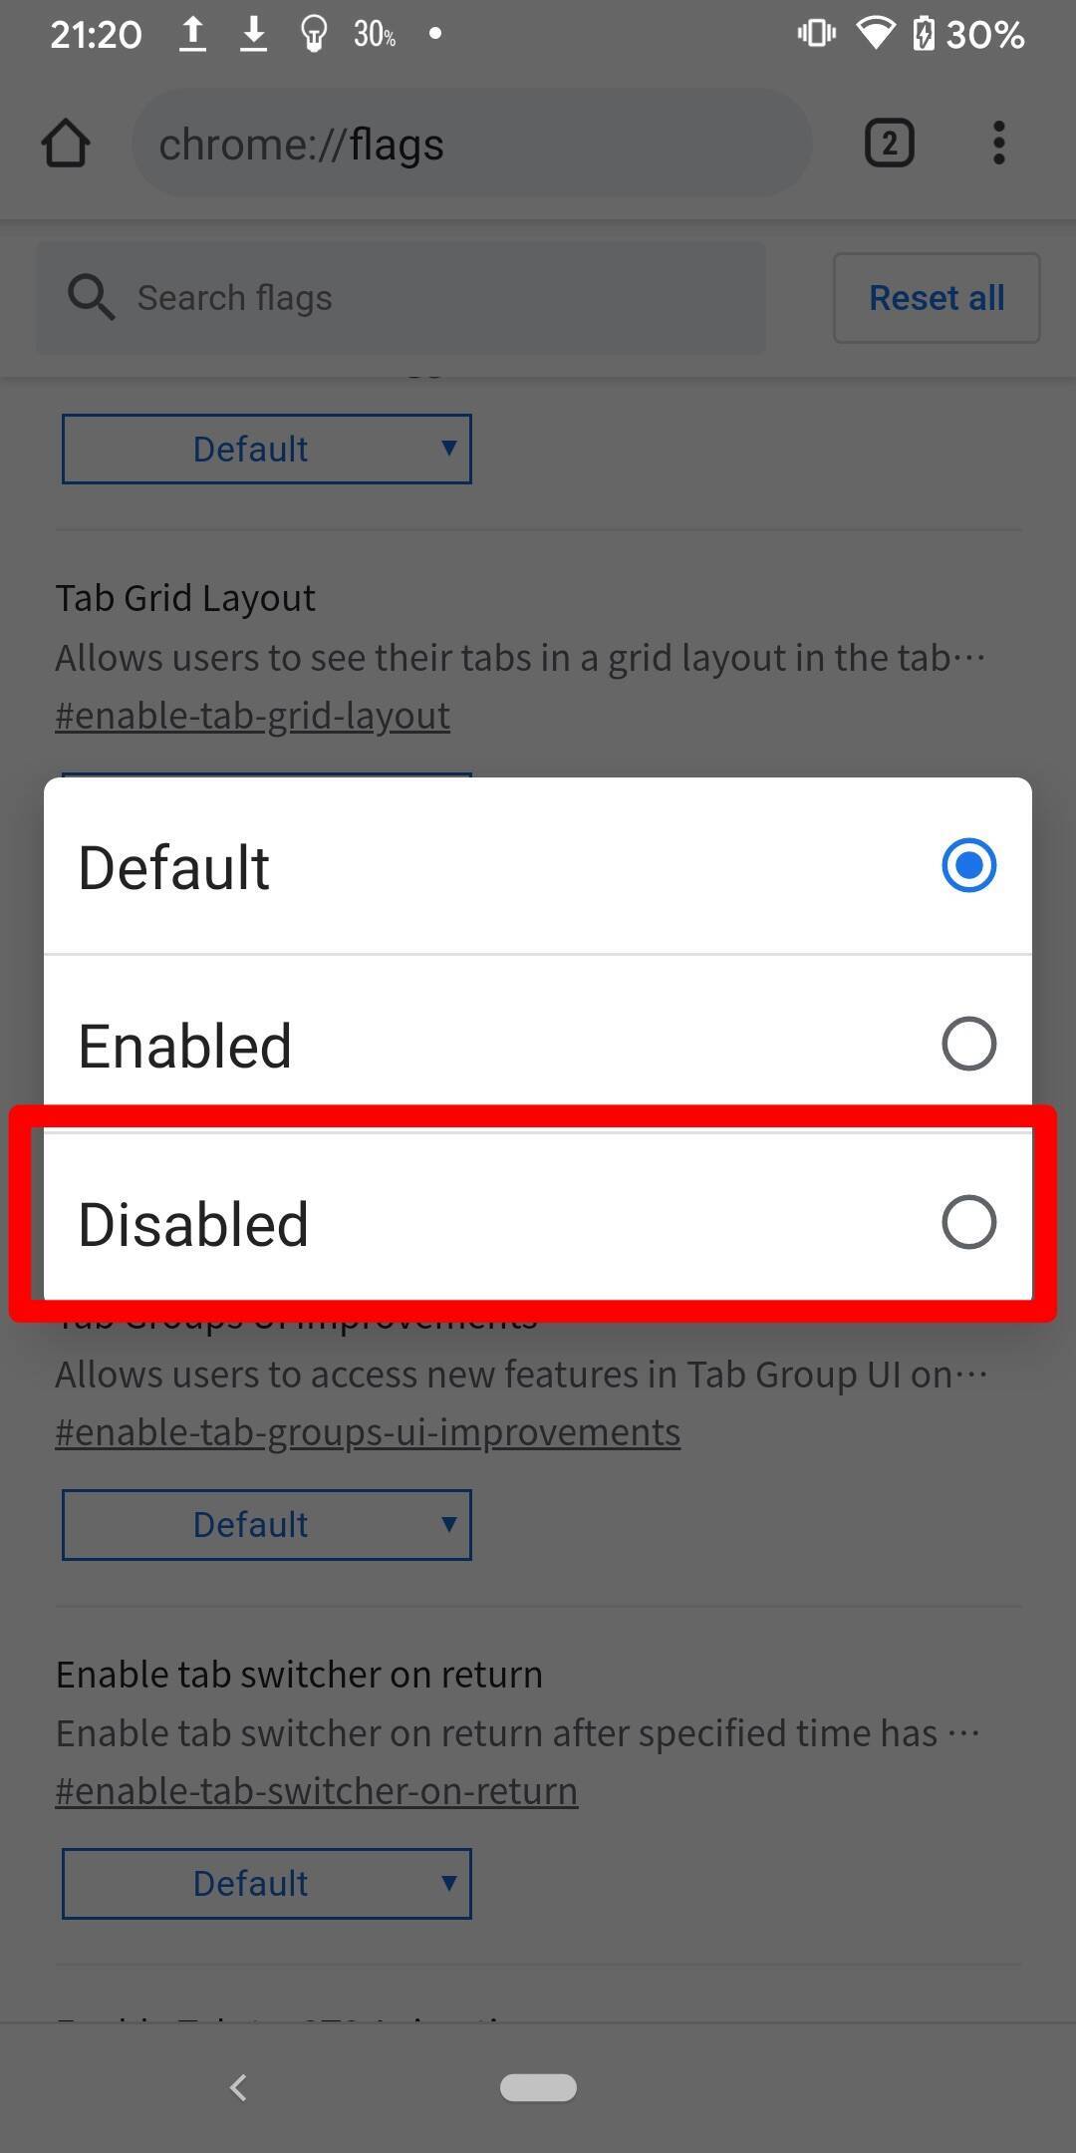This screenshot has height=2153, width=1076.
Task: Choose the Enabled option label
Action: (x=185, y=1046)
